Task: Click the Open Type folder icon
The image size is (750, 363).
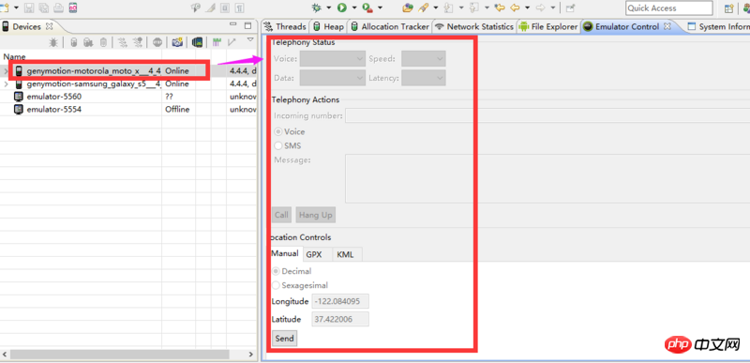Action: pos(408,8)
